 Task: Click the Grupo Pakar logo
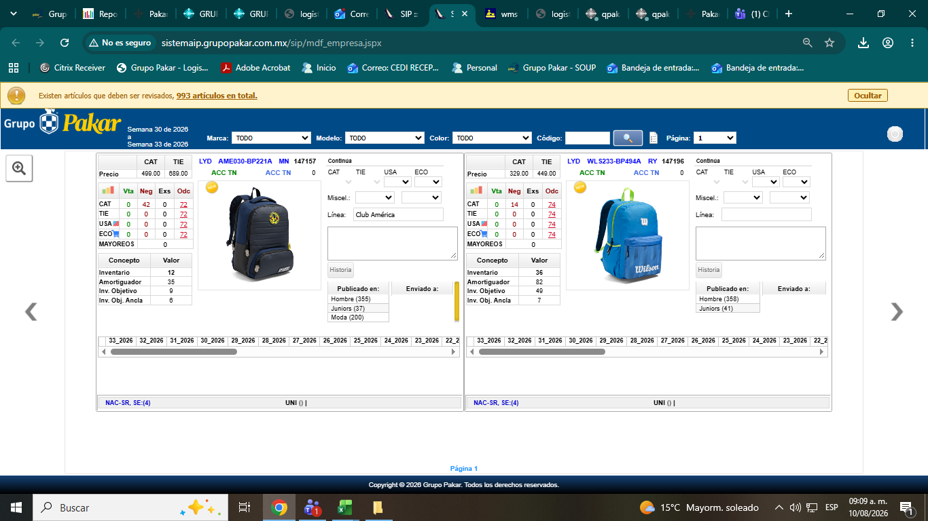(63, 123)
